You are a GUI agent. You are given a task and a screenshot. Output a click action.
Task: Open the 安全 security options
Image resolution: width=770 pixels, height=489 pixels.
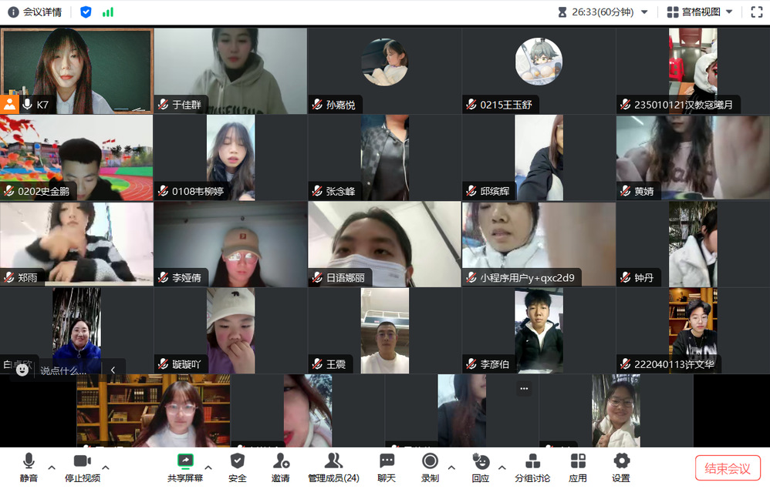[237, 467]
